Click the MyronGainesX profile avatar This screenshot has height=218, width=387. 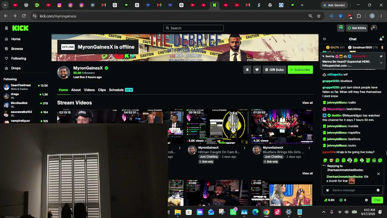pyautogui.click(x=64, y=72)
